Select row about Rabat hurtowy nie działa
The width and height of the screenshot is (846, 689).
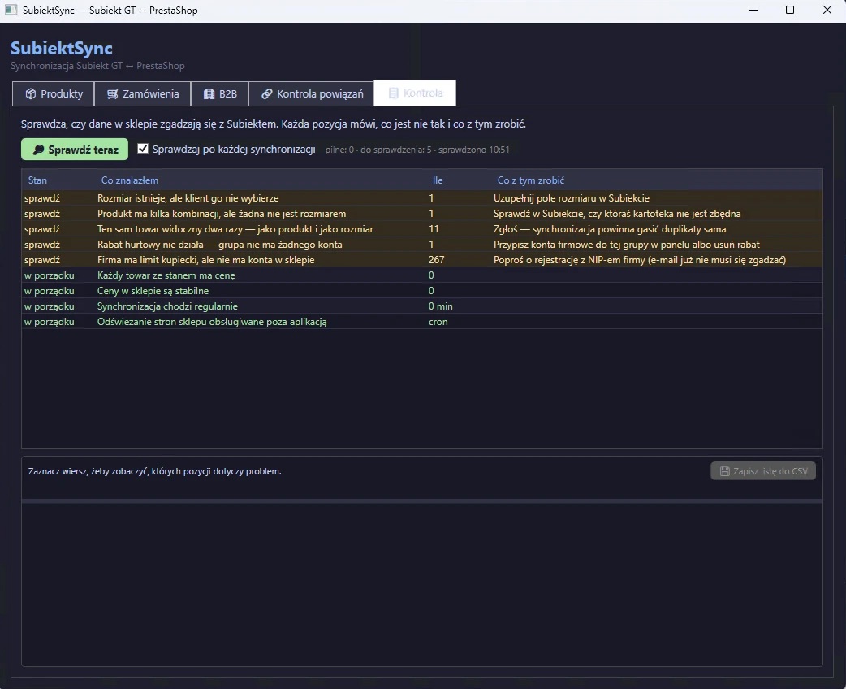click(422, 245)
